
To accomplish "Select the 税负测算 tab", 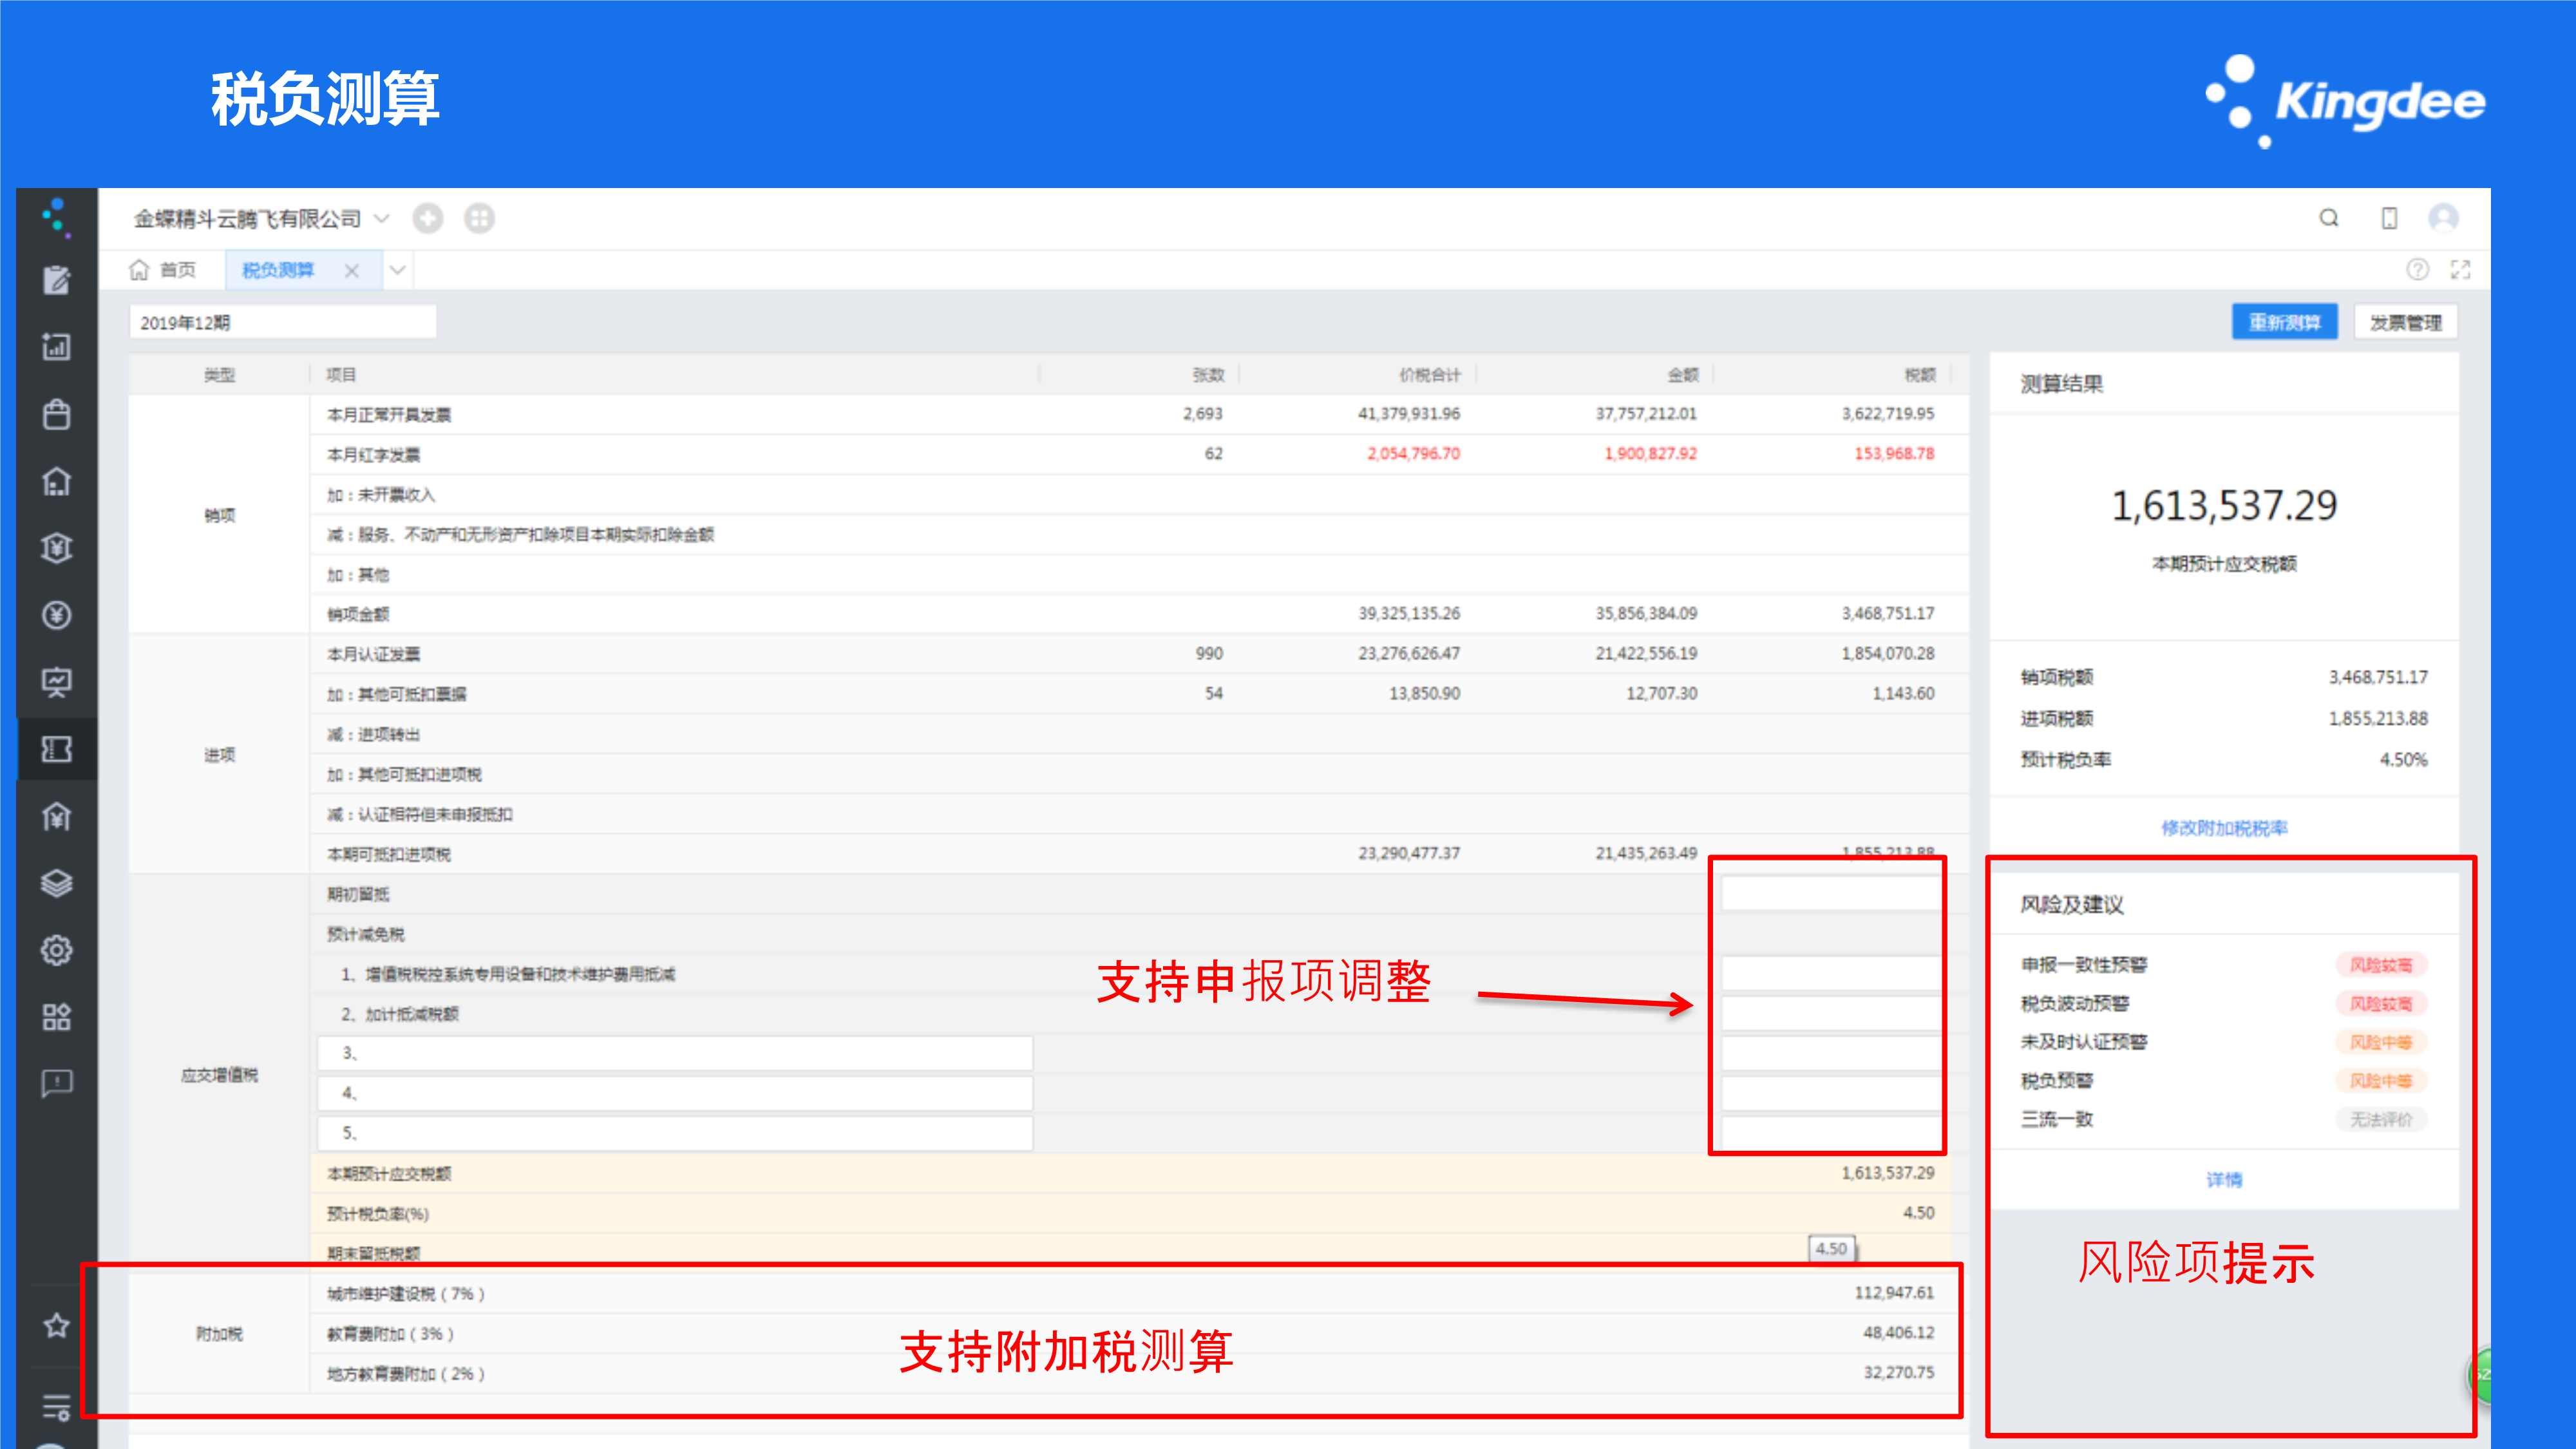I will click(277, 270).
